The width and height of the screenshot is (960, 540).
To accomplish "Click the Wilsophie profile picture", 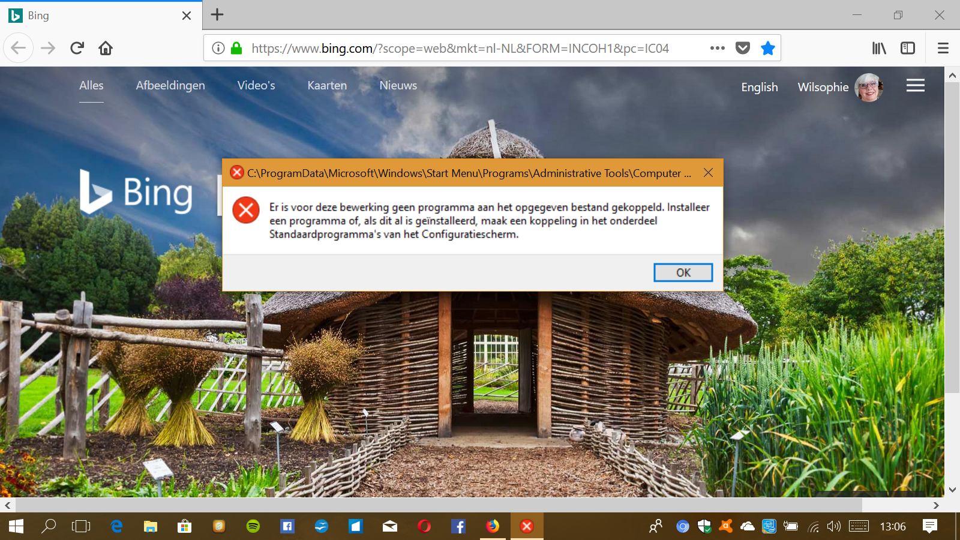I will pos(868,88).
